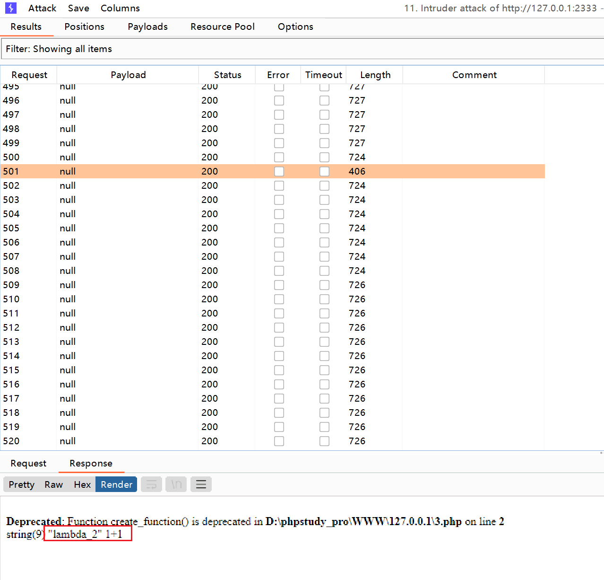
Task: Toggle the show non-printable characters \n icon
Action: click(x=176, y=484)
